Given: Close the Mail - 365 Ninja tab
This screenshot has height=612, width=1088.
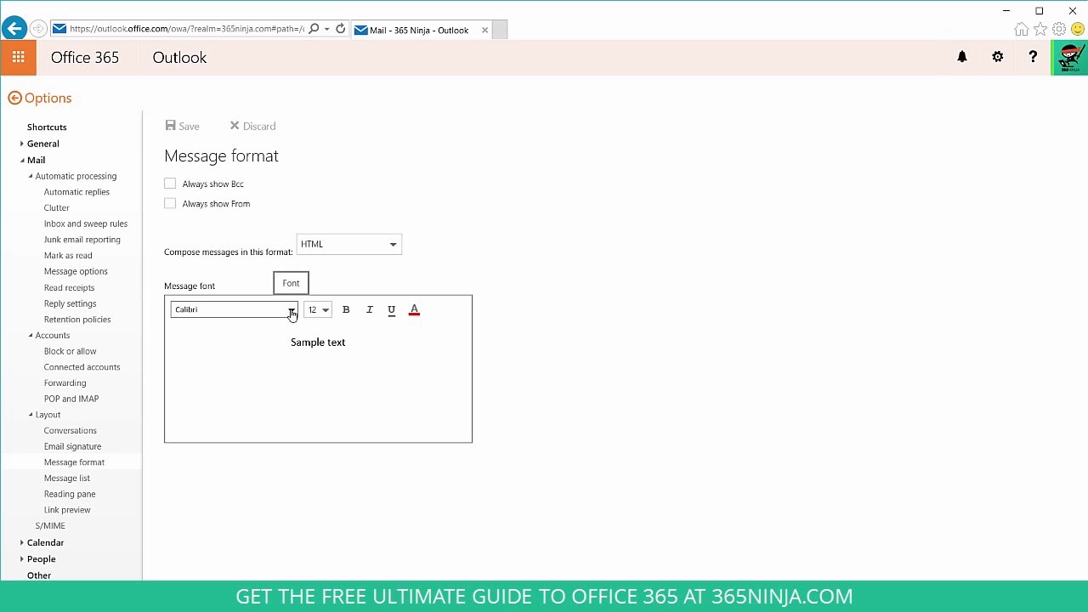Looking at the screenshot, I should click(484, 30).
